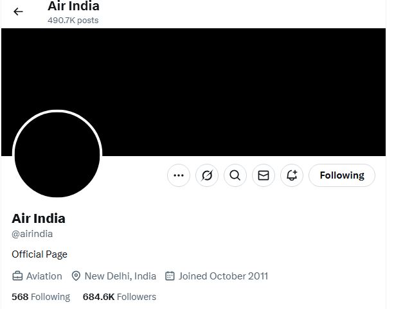Screen dimensions: 394x309
Task: Turn on post notifications with the bell
Action: coord(291,175)
